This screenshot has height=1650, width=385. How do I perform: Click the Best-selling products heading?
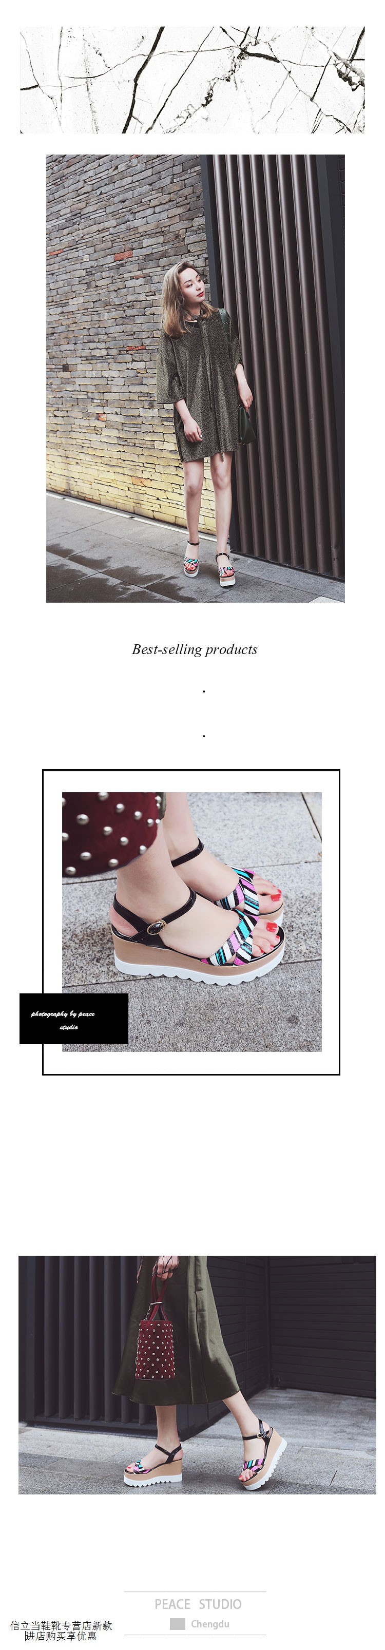[195, 649]
